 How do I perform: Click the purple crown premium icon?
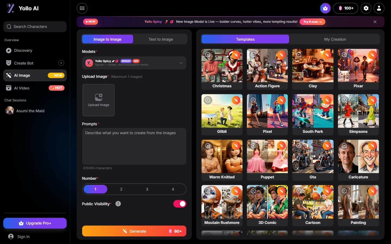(325, 8)
